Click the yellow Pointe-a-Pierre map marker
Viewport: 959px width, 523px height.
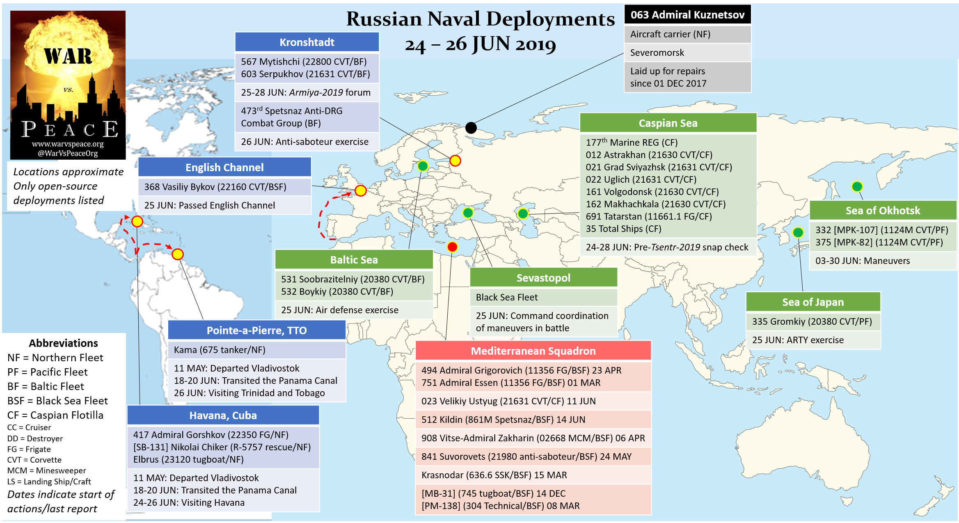(177, 254)
